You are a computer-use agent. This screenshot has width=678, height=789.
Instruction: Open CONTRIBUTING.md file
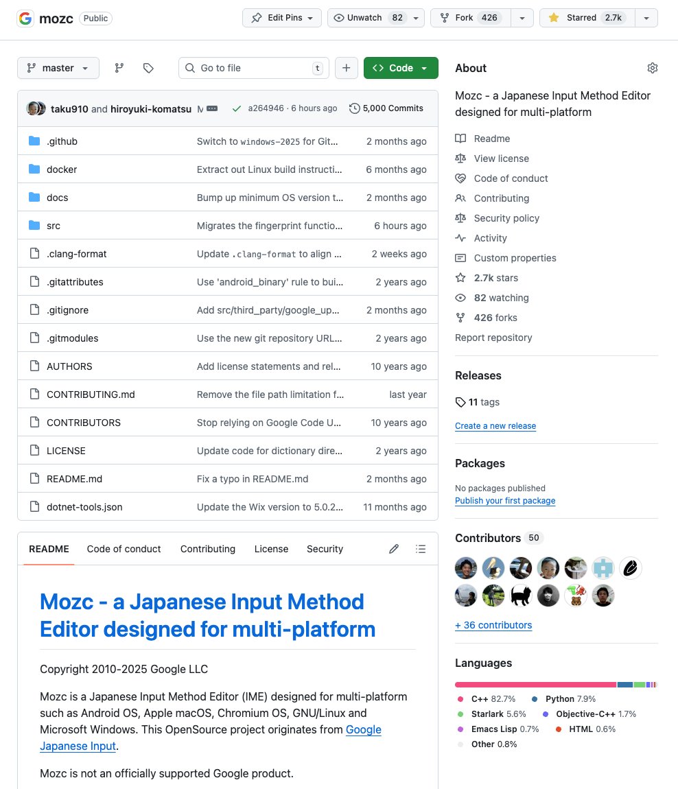tap(91, 394)
